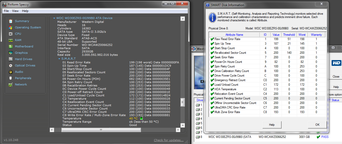Click the green check for Power-On Hours Count
Image resolution: width=342 pixels, height=144 pixels.
(212, 62)
